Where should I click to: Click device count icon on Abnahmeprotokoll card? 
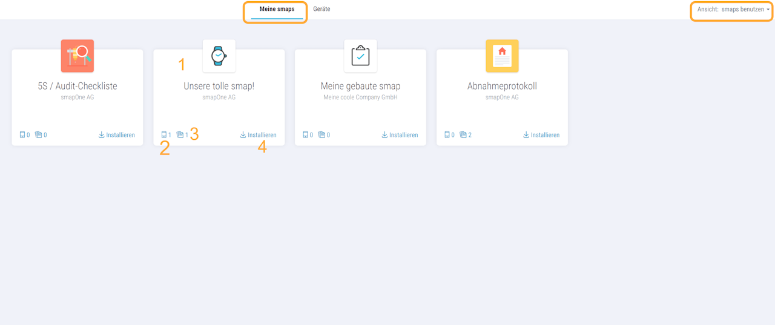pyautogui.click(x=447, y=135)
